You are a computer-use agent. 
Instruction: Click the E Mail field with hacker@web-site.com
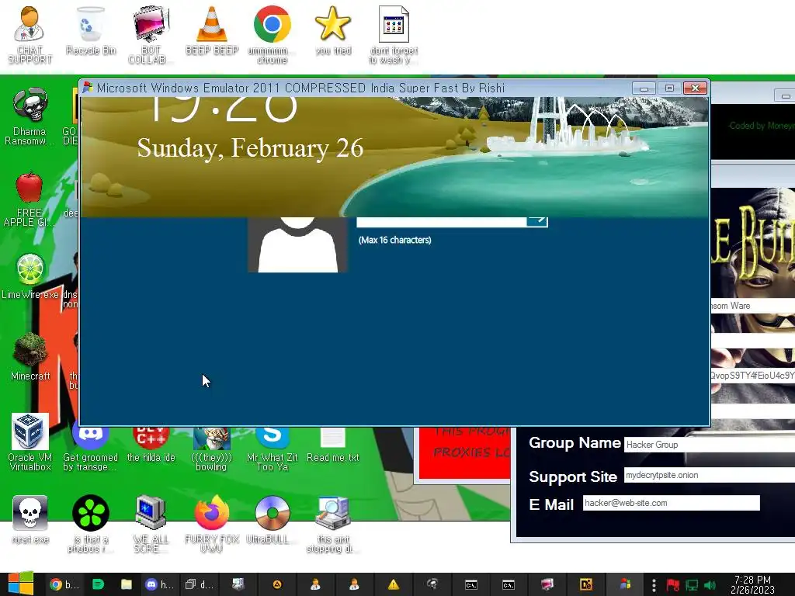[671, 503]
